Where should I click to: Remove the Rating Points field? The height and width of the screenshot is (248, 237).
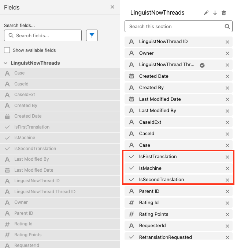pos(227,214)
